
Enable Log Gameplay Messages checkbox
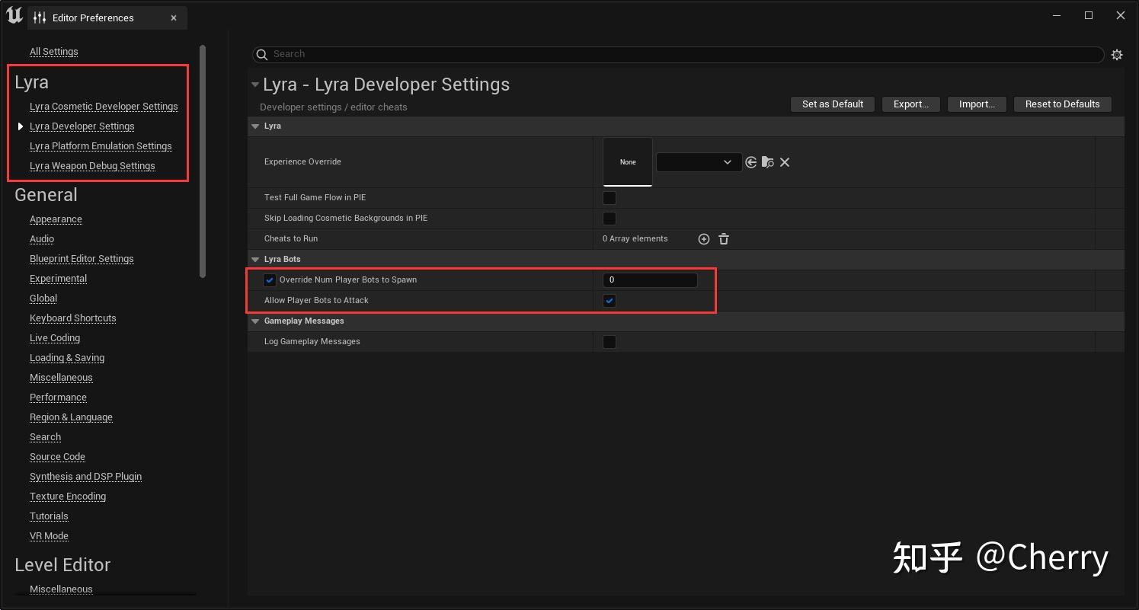609,342
